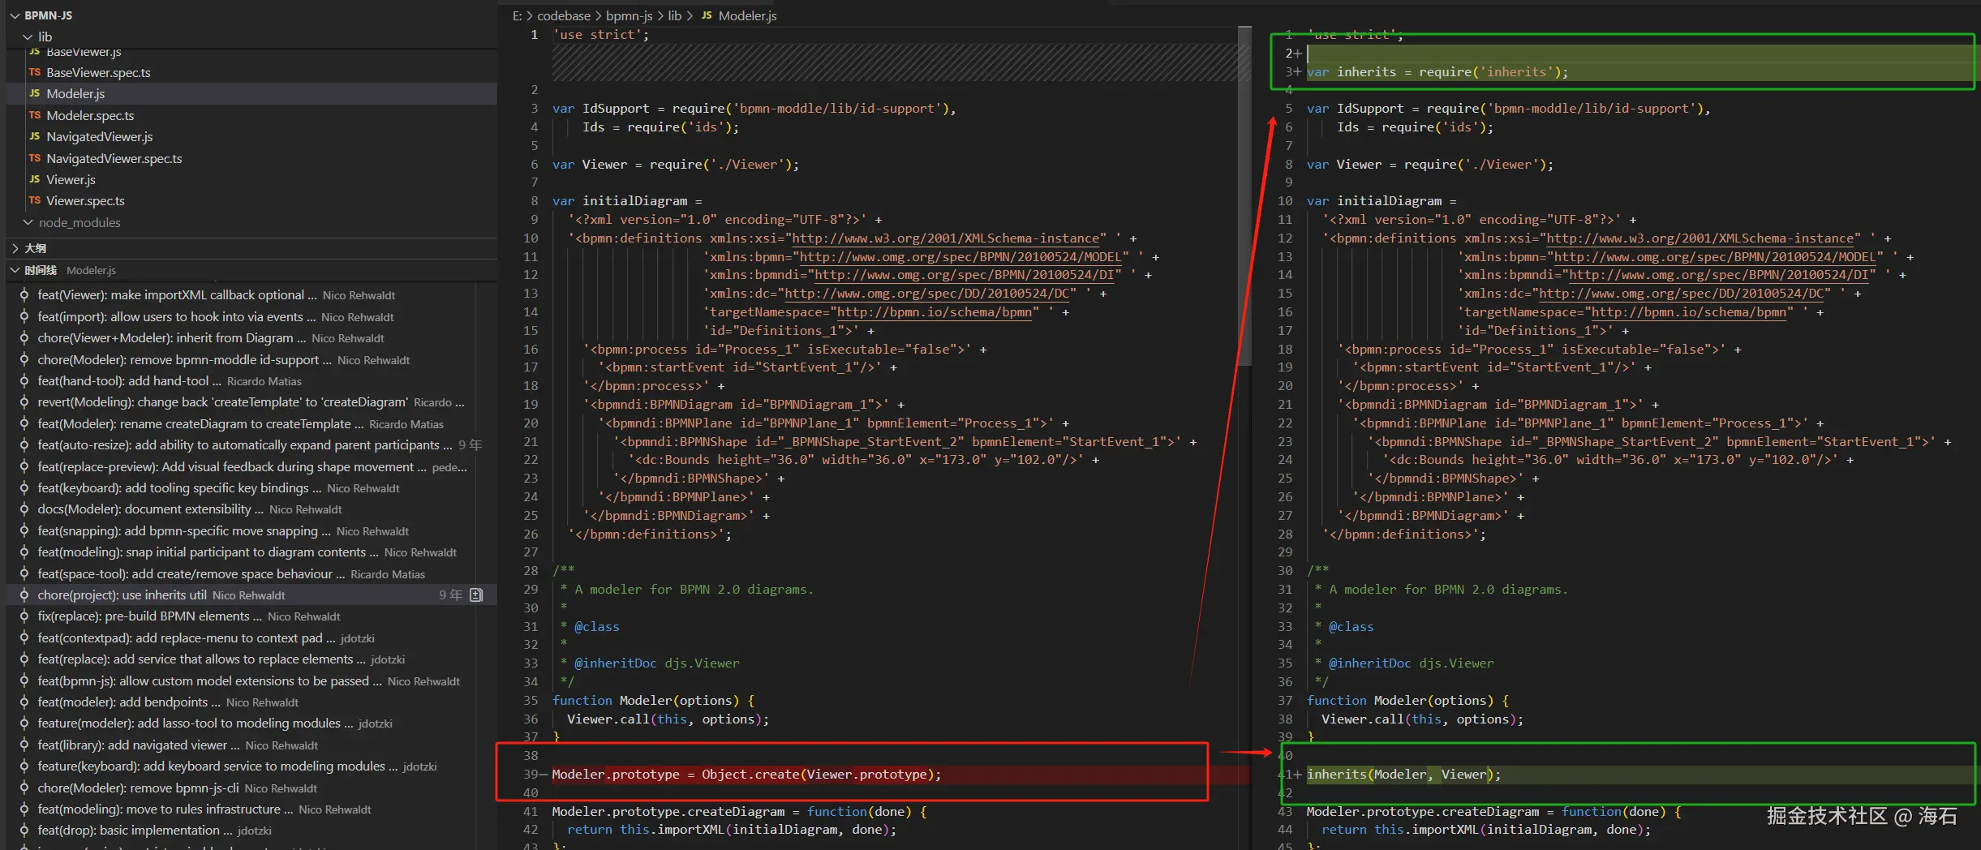Click commit dot of 'feat(hand-tool): add hand-tool'
The width and height of the screenshot is (1981, 850).
[x=24, y=381]
